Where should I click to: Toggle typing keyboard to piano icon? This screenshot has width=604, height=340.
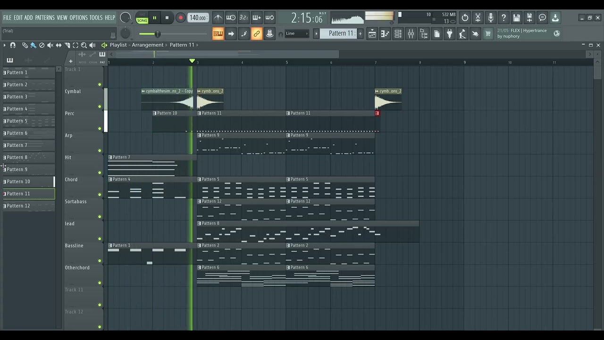click(218, 34)
